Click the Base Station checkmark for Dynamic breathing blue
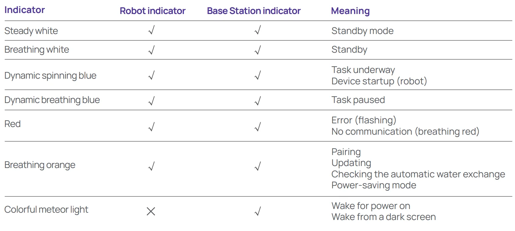 pos(257,100)
